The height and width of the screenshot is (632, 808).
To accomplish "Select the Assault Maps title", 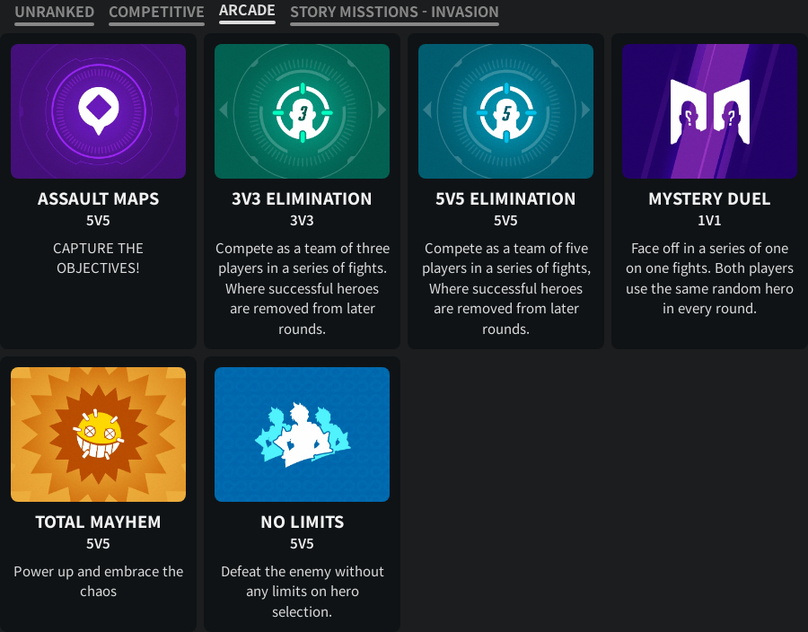I will (99, 198).
